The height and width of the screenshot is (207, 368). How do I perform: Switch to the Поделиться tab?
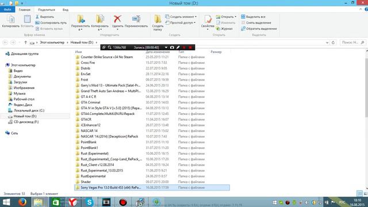pyautogui.click(x=47, y=10)
